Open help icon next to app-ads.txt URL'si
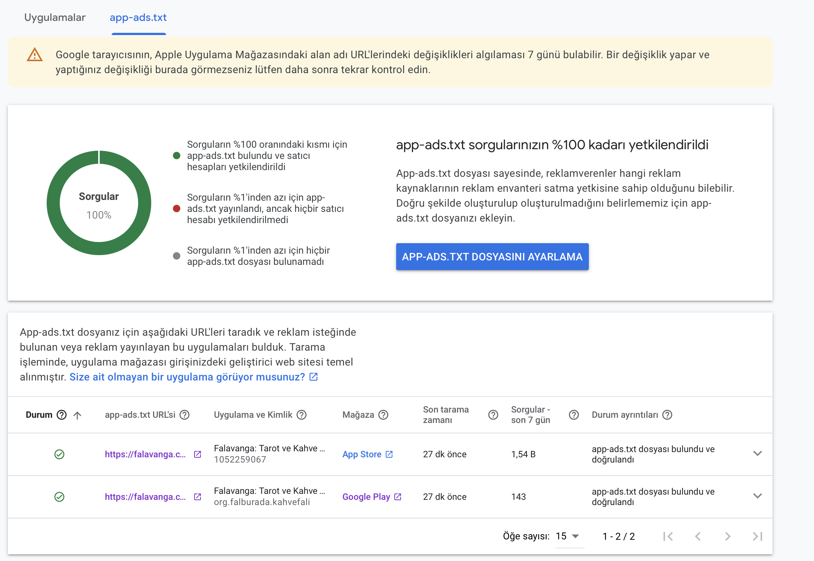This screenshot has width=814, height=561. click(x=184, y=415)
